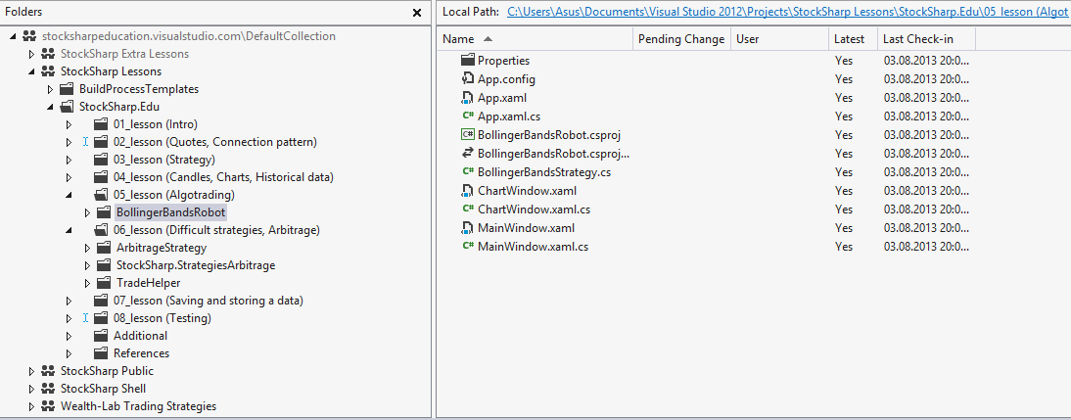Close the Folders pane
1071x420 pixels.
[417, 13]
